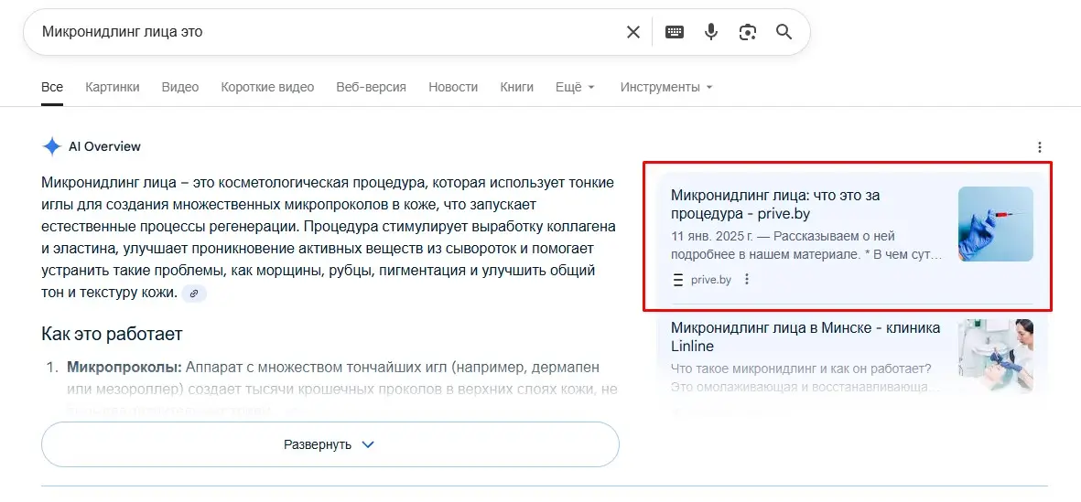Click the source link chip after overview paragraph
The image size is (1081, 502).
(193, 294)
